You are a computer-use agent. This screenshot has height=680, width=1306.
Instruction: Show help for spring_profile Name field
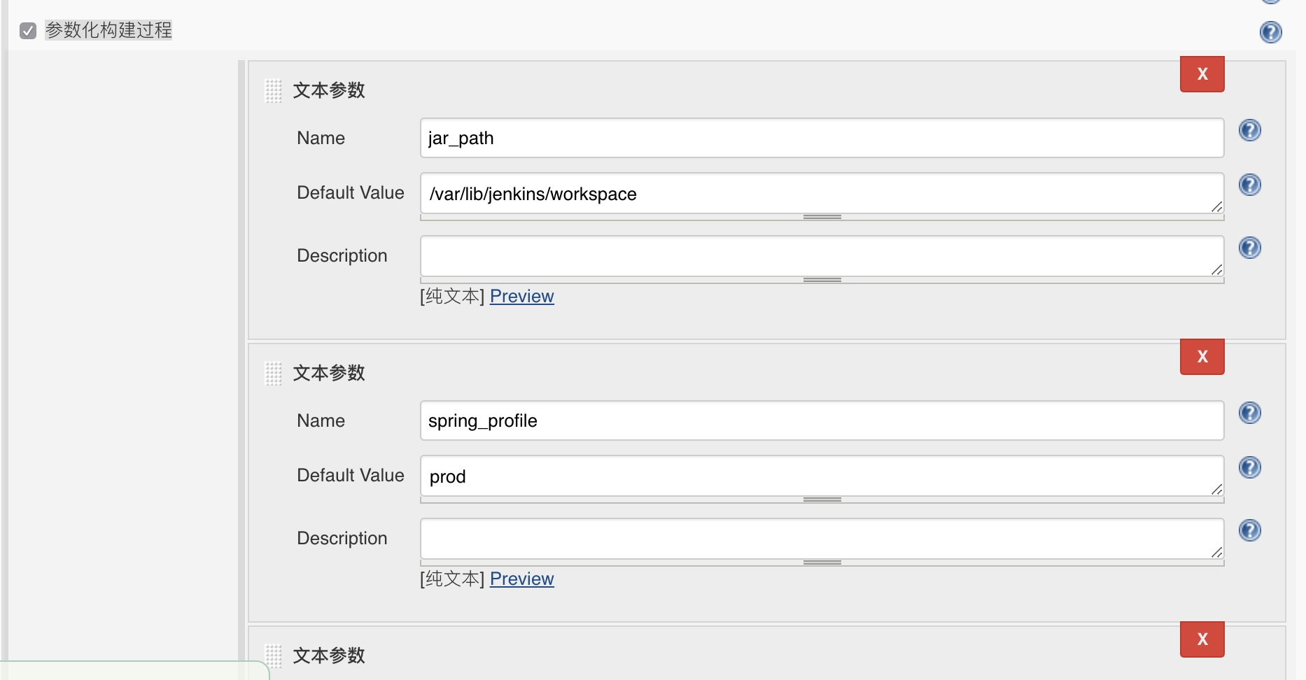pyautogui.click(x=1249, y=413)
